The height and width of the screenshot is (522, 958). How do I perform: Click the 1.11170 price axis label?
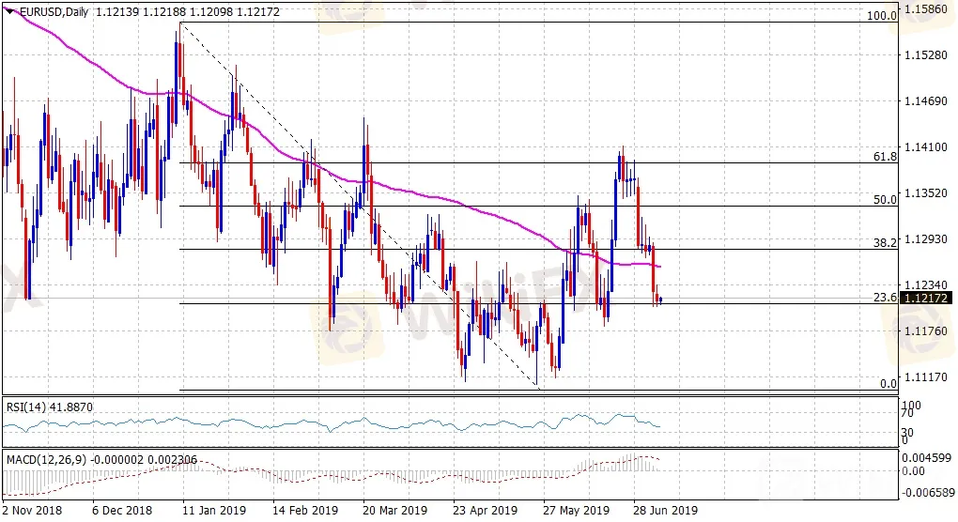pos(926,376)
